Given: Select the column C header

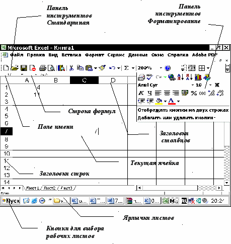Looking at the screenshot, I should 84,80.
